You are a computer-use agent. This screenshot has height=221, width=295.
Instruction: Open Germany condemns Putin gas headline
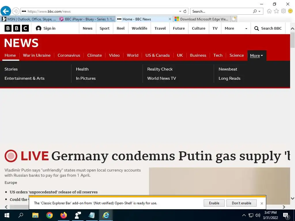pyautogui.click(x=171, y=156)
